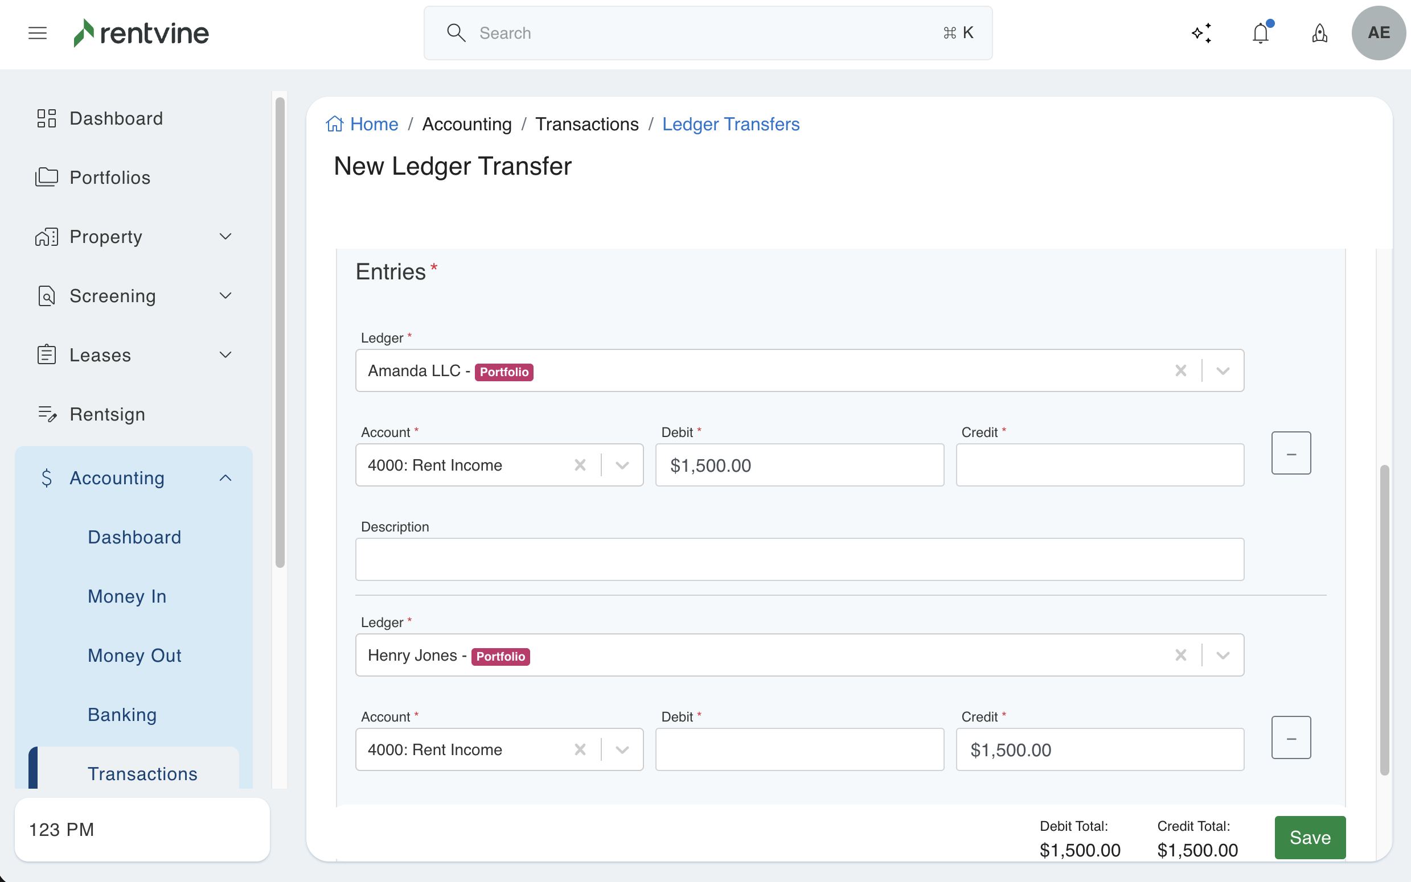Open second entry's Account dropdown arrow
This screenshot has height=882, width=1411.
(622, 749)
